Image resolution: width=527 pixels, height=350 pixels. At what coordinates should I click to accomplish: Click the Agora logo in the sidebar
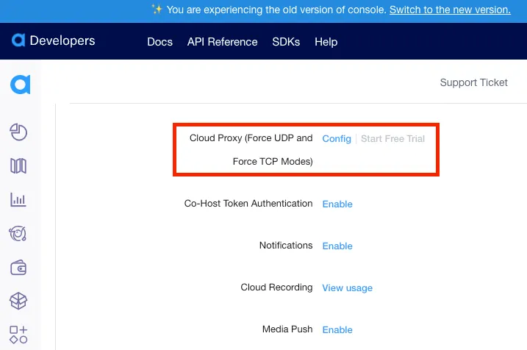click(20, 85)
